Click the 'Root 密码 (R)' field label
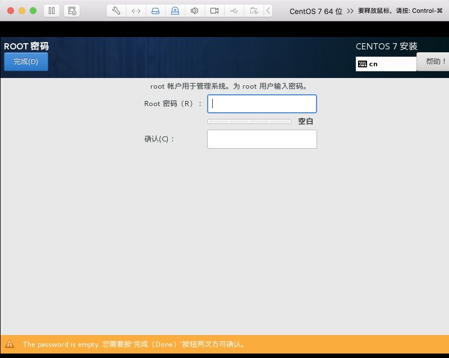 pyautogui.click(x=173, y=104)
